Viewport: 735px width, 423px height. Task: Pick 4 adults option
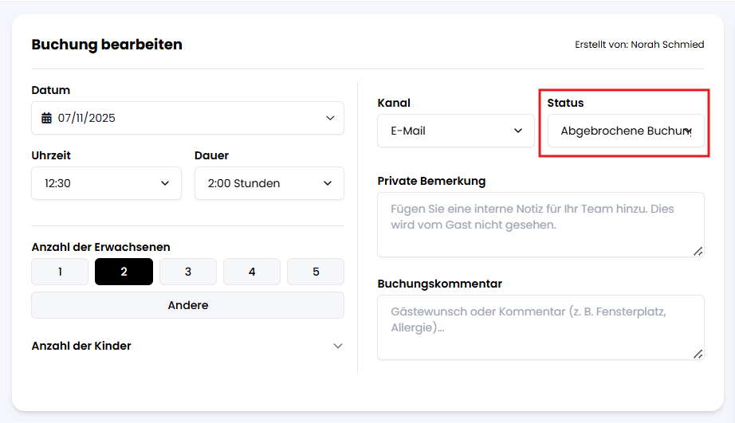[x=252, y=272]
